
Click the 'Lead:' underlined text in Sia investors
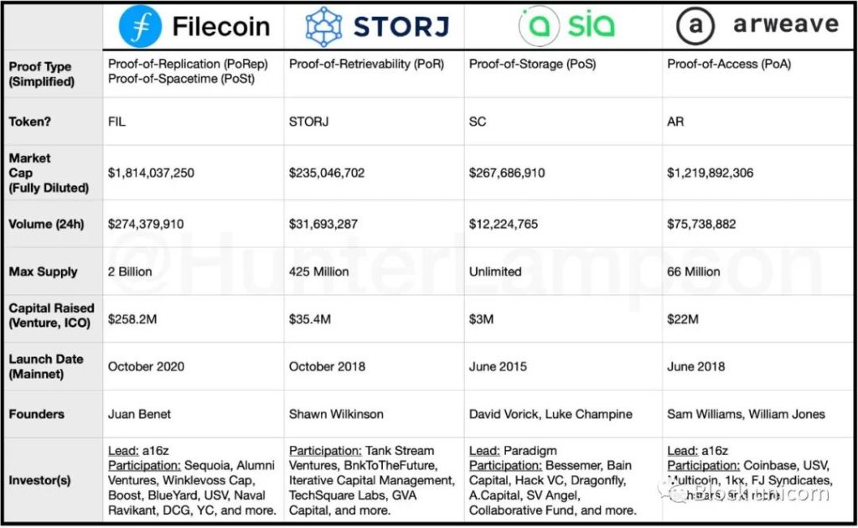pos(484,451)
